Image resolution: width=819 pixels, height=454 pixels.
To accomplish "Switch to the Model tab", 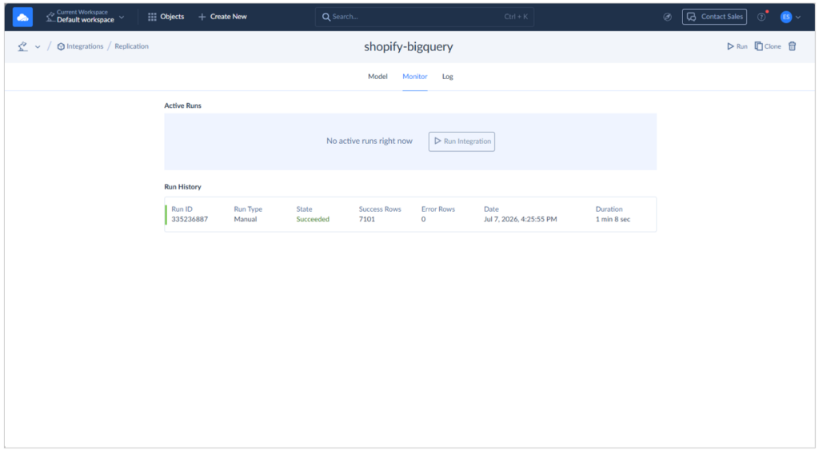I will click(x=378, y=77).
